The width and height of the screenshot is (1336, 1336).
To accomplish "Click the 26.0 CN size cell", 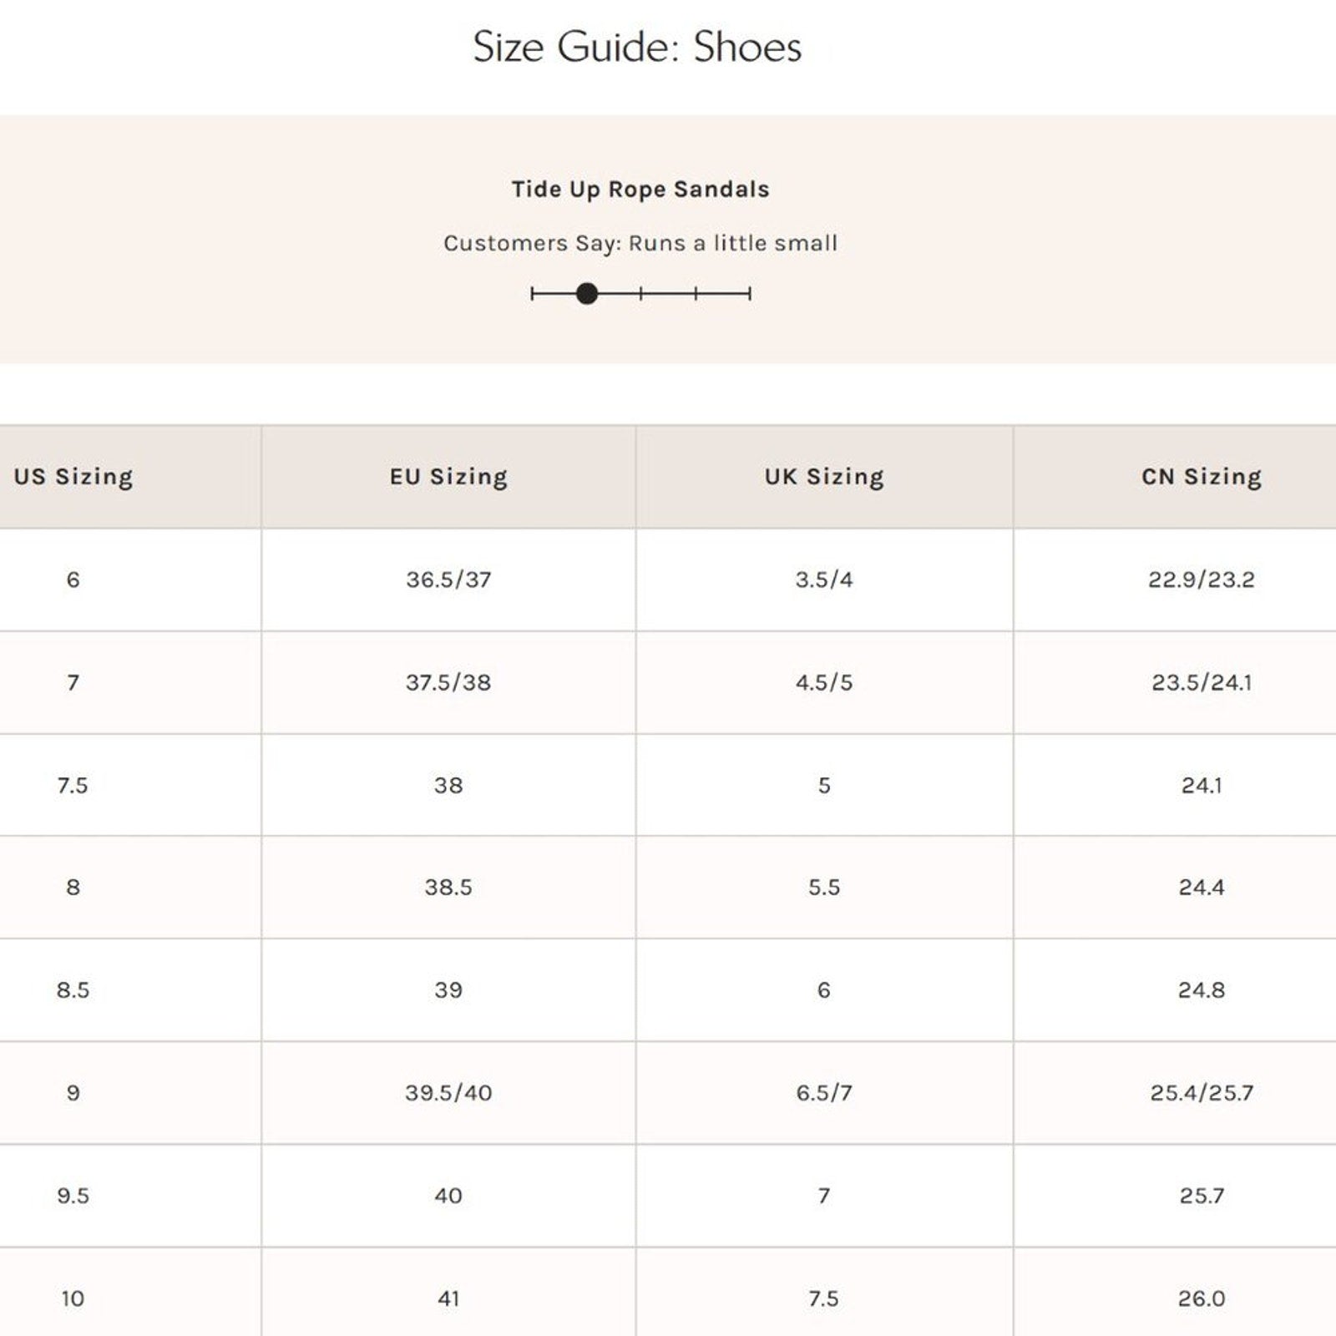I will tap(1202, 1298).
